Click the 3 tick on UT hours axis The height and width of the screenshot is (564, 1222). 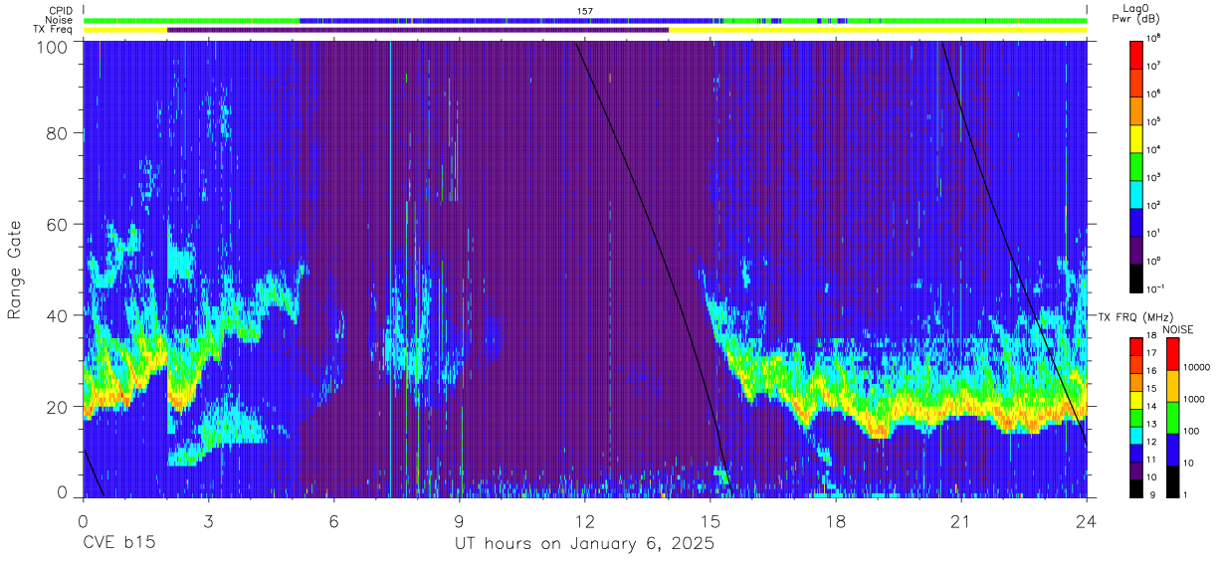(208, 520)
